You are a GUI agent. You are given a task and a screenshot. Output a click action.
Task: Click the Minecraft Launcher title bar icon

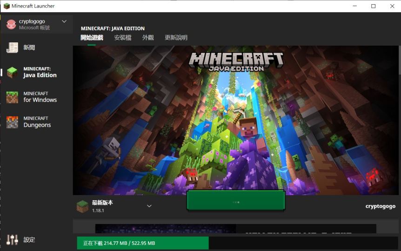point(7,6)
